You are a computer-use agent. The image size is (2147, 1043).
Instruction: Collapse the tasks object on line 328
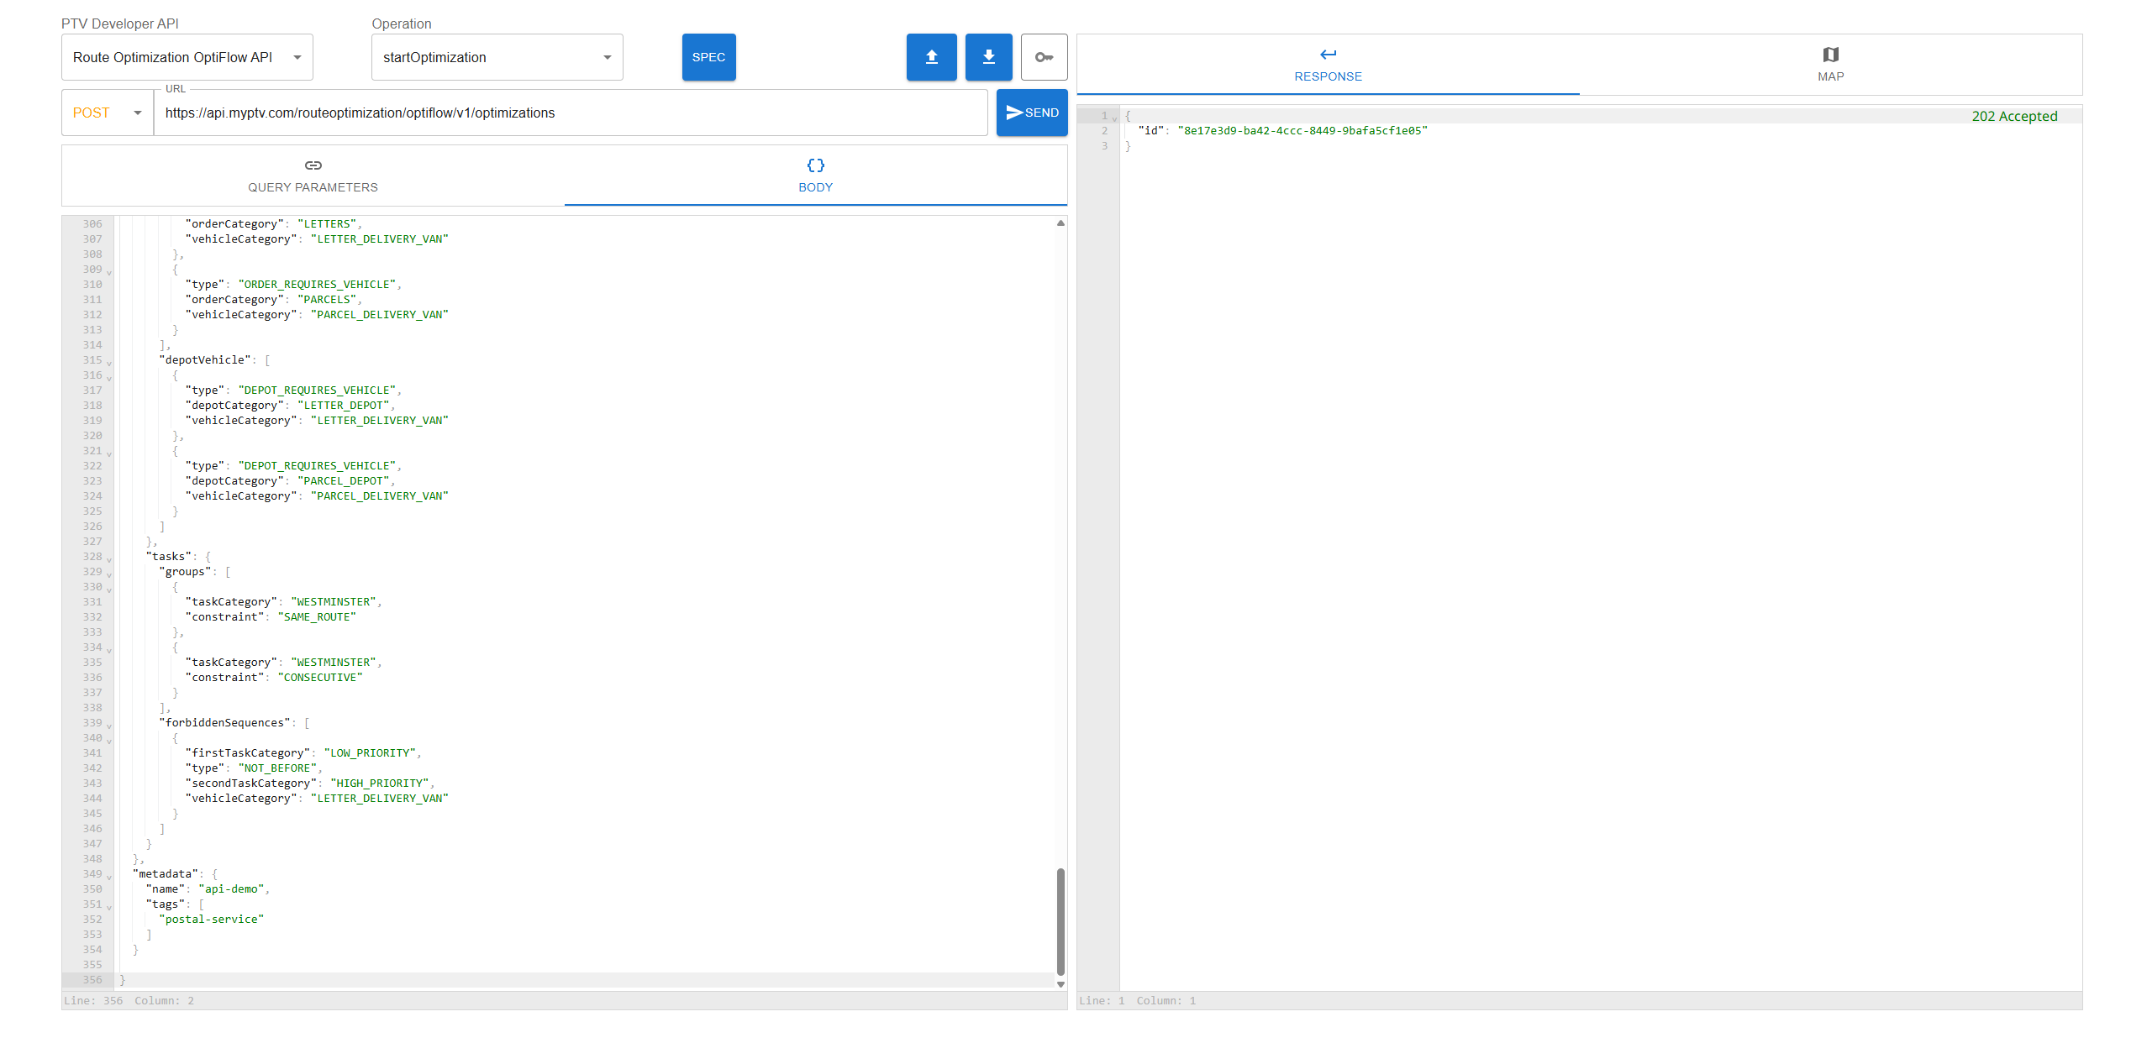click(x=109, y=558)
